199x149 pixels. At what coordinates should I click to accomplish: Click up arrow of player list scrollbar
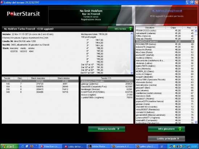[196, 31]
